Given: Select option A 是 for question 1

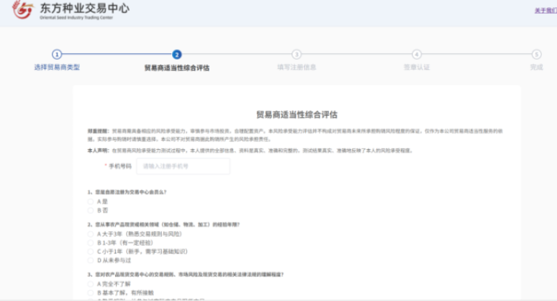Looking at the screenshot, I should 91,202.
